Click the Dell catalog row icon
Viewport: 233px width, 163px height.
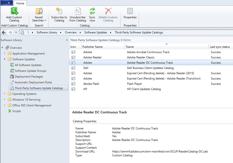(x=73, y=68)
